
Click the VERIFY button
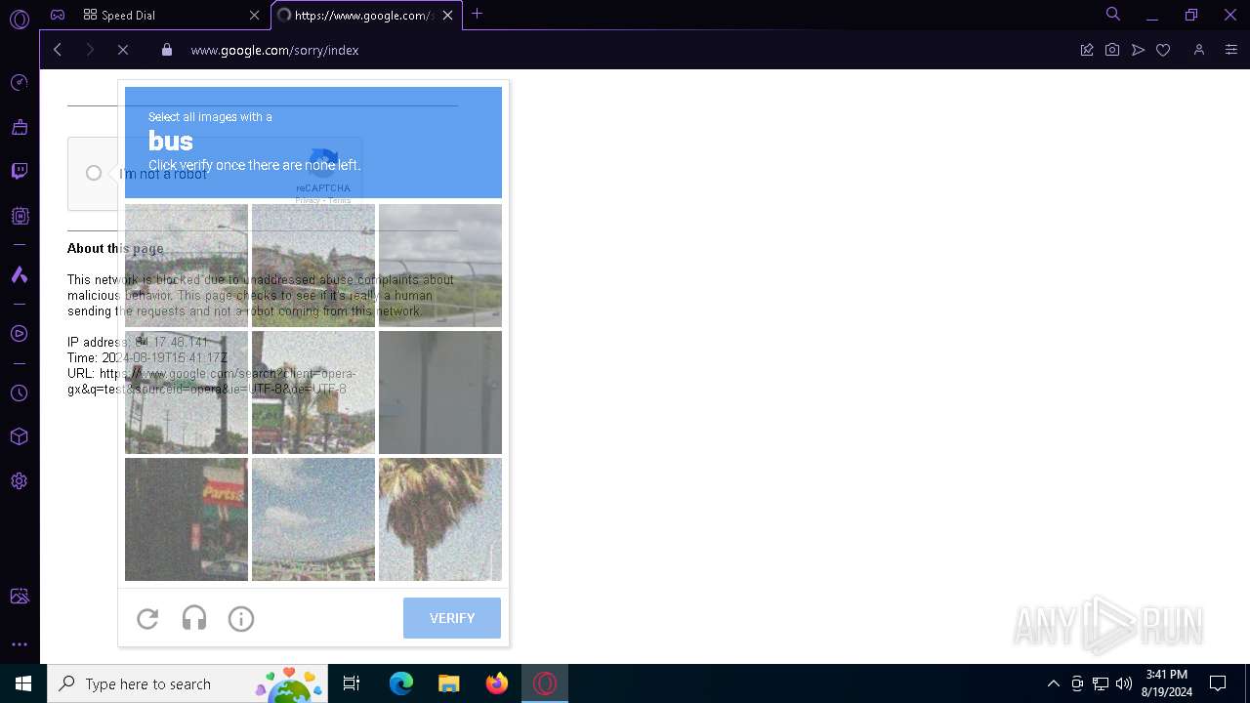tap(452, 618)
